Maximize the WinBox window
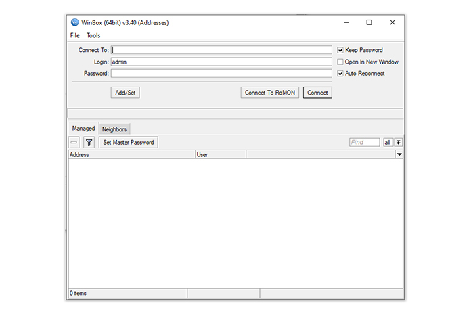 click(369, 22)
